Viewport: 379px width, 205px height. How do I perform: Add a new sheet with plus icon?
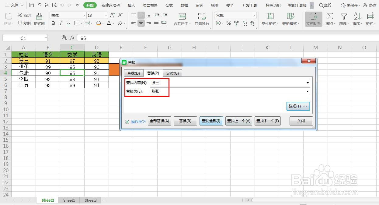pyautogui.click(x=105, y=200)
